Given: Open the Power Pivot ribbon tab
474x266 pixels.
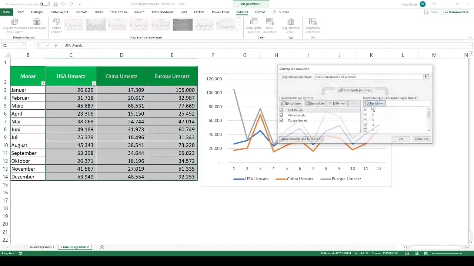Looking at the screenshot, I should [220, 12].
